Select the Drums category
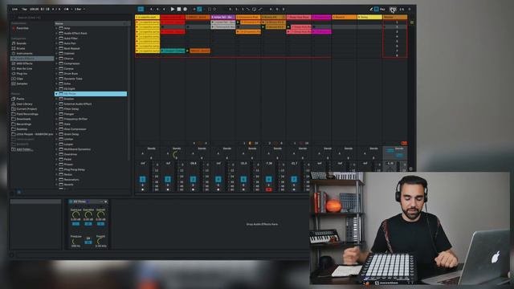 coord(21,48)
